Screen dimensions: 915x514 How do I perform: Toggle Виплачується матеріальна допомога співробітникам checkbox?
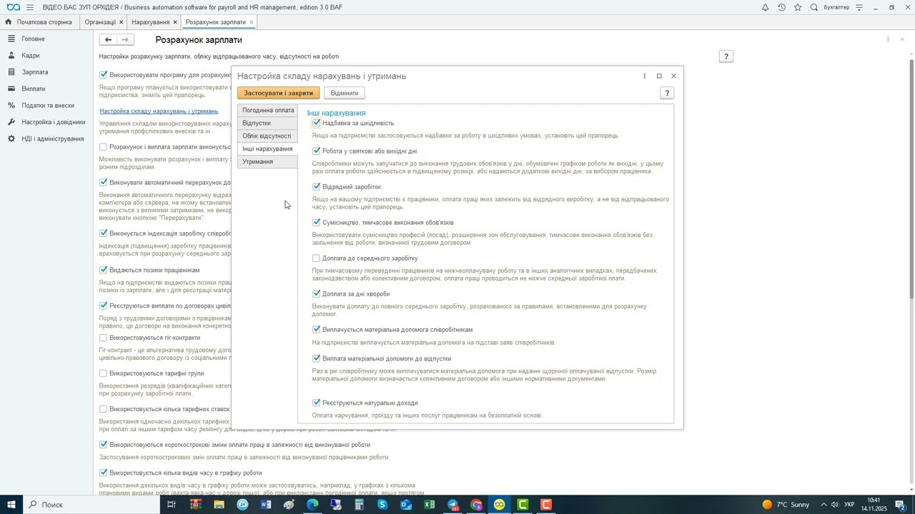(x=317, y=330)
